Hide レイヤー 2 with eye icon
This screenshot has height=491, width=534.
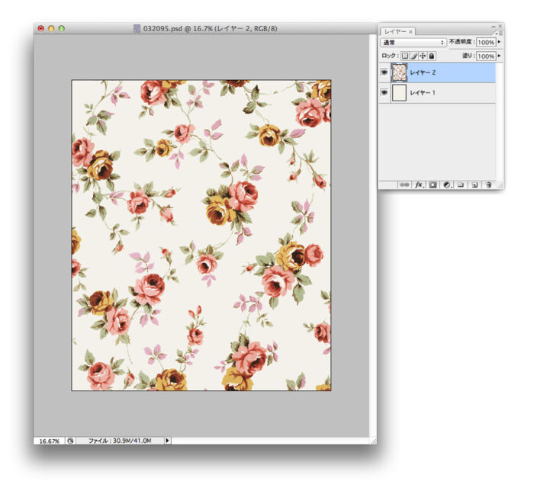384,72
